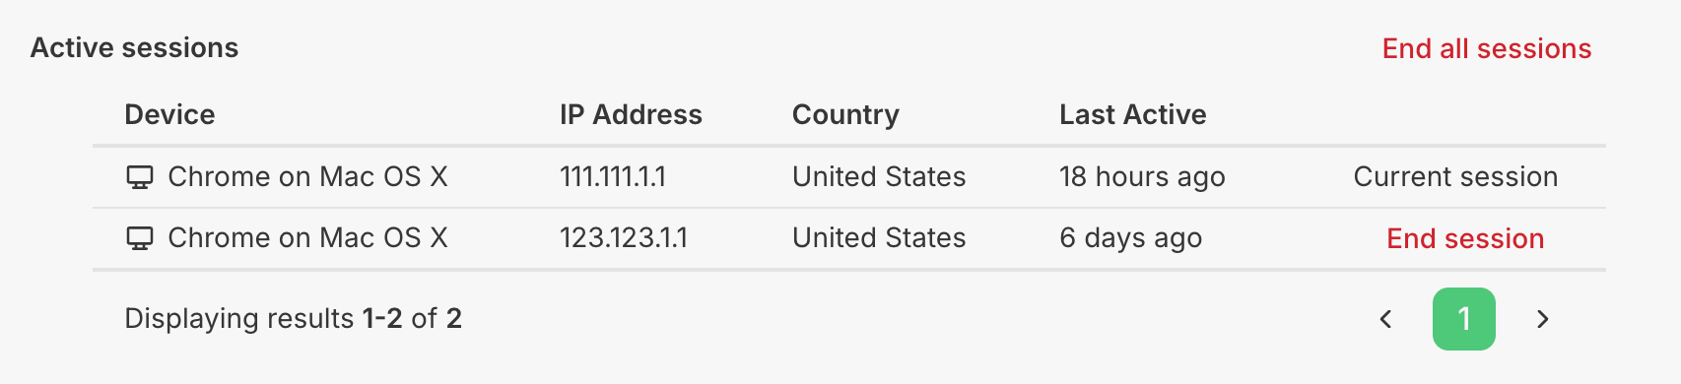
Task: Click the Device column header
Action: pos(169,114)
